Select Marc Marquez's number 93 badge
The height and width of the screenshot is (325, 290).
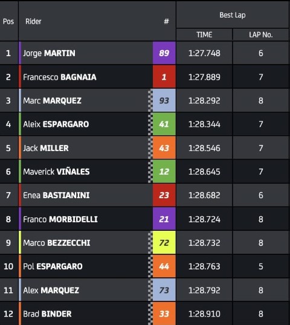click(x=164, y=100)
